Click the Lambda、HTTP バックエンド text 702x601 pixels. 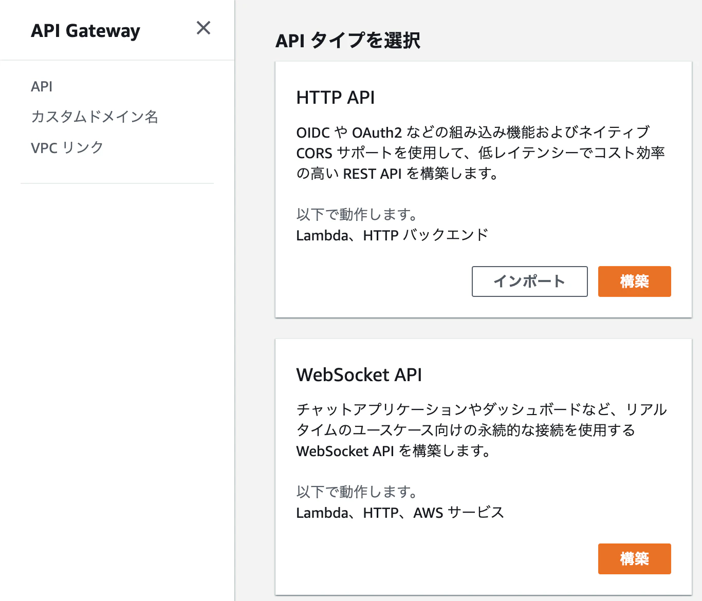(x=392, y=235)
